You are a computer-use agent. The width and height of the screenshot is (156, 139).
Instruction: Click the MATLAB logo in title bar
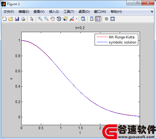pos(4,4)
